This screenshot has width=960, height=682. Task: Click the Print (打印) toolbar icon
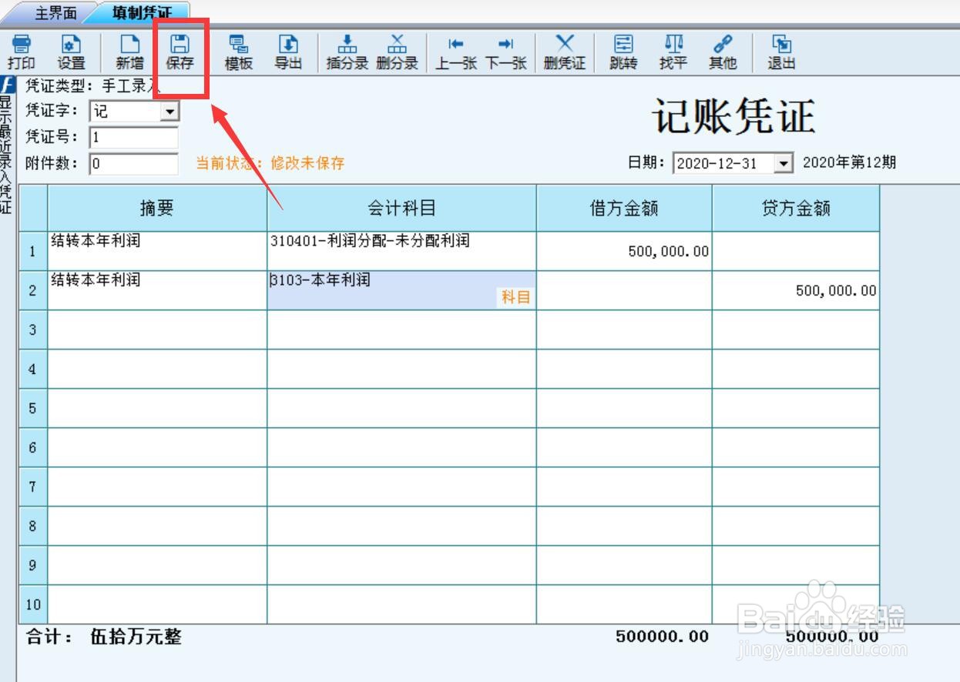pyautogui.click(x=22, y=52)
